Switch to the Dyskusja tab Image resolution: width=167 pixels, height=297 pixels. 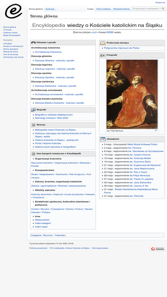[x=50, y=9]
